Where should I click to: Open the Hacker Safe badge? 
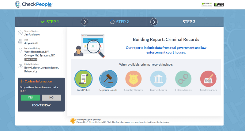[219, 5]
